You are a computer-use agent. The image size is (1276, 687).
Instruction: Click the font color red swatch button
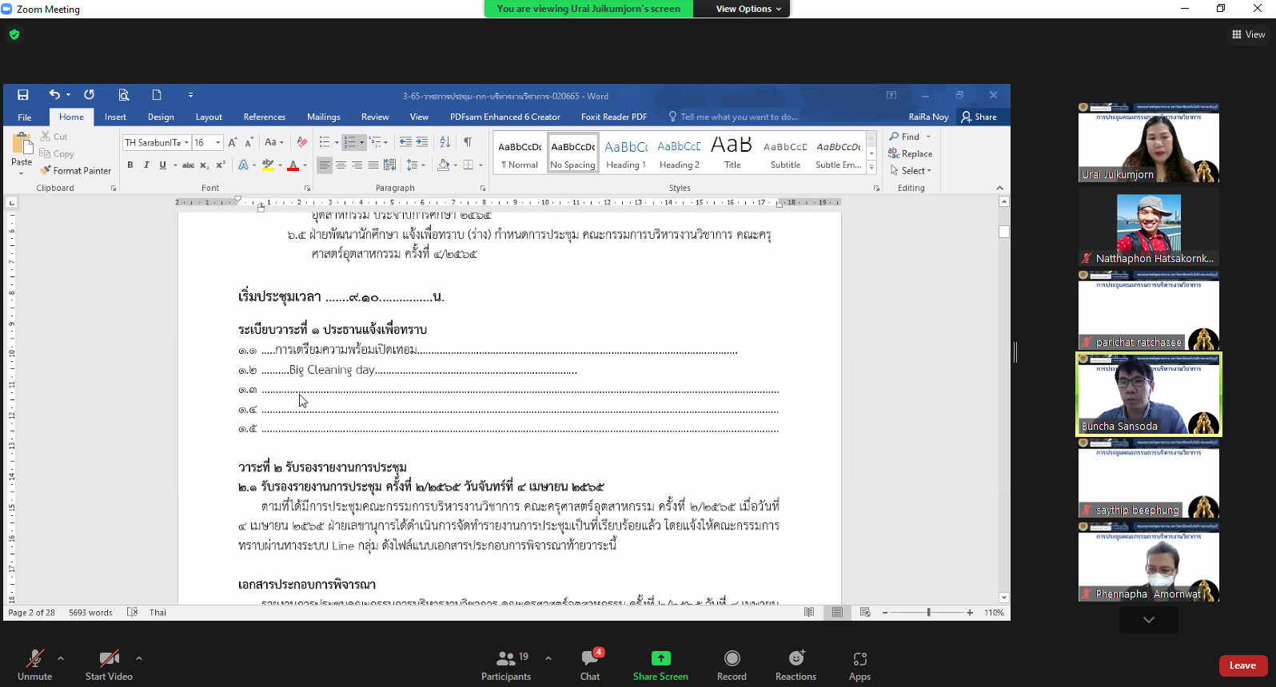point(293,165)
